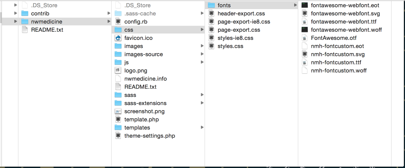The image size is (405, 168).
Task: Select the page-export.css file name
Action: pos(239,30)
